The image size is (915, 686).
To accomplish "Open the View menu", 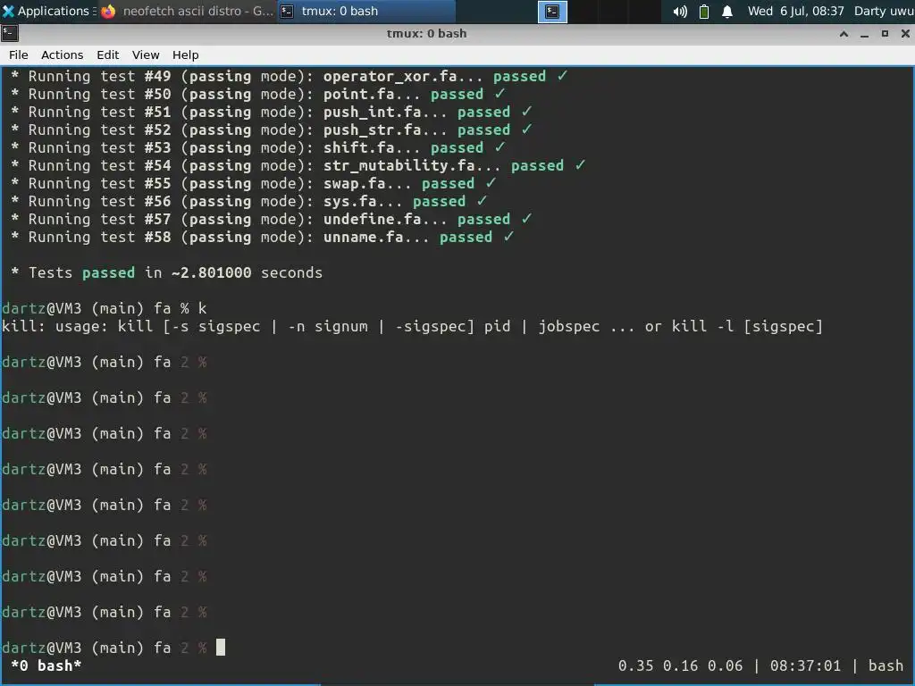I will pyautogui.click(x=146, y=54).
